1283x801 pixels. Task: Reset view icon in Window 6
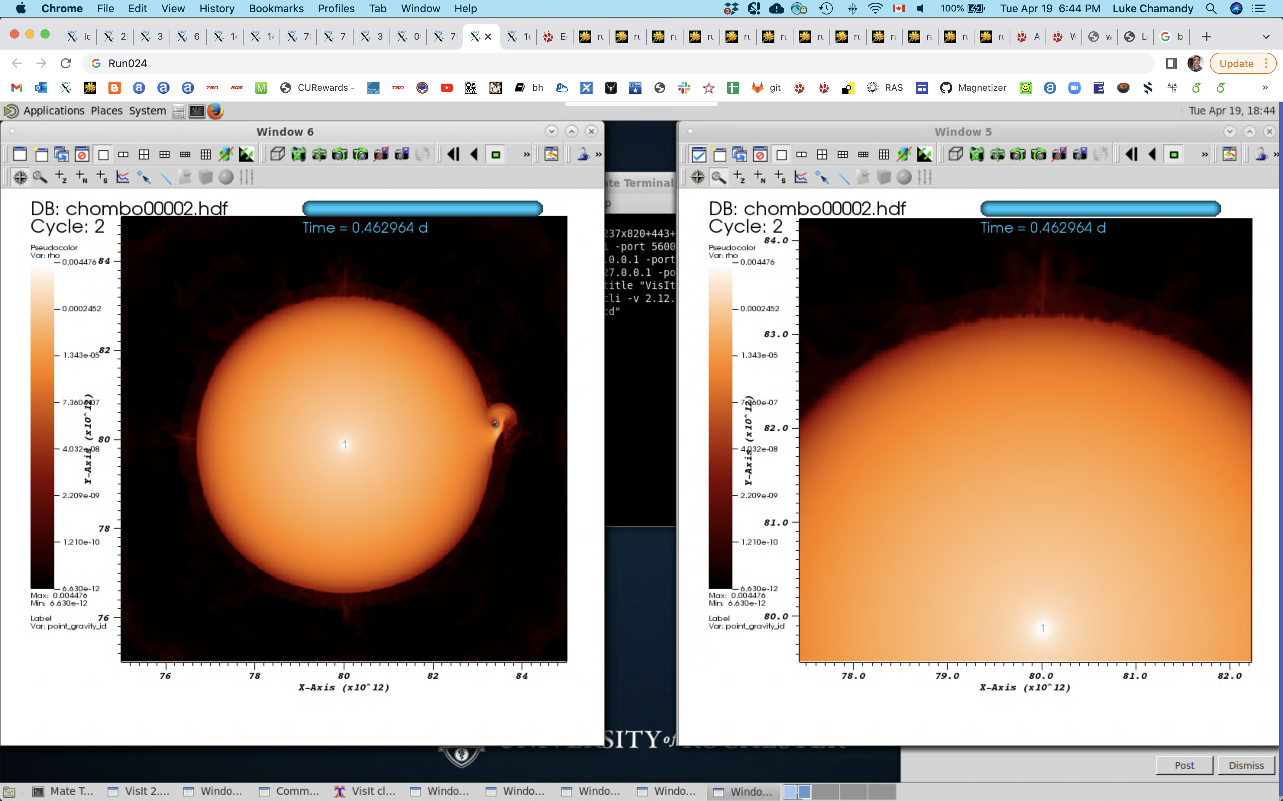(x=299, y=154)
